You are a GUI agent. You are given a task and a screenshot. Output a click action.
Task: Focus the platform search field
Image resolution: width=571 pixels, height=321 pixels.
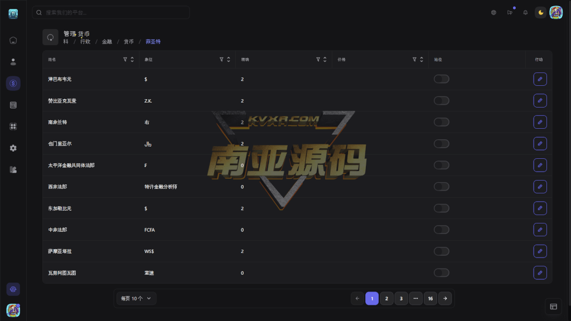(x=111, y=12)
